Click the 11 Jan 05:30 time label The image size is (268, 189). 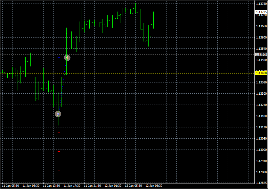pos(11,186)
